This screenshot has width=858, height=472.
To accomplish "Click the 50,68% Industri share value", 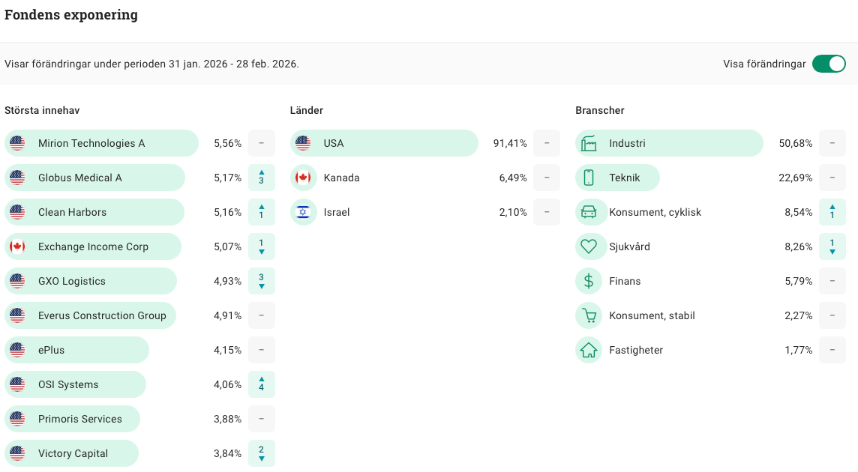I will pos(796,143).
